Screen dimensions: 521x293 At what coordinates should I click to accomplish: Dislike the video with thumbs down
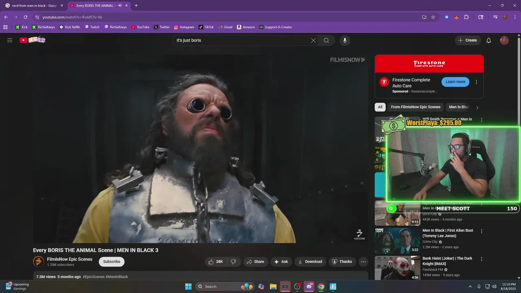coord(233,262)
